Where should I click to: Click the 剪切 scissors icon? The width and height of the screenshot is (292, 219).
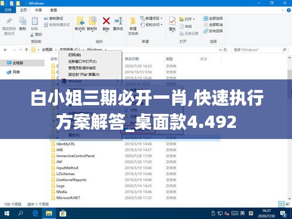coord(32,34)
